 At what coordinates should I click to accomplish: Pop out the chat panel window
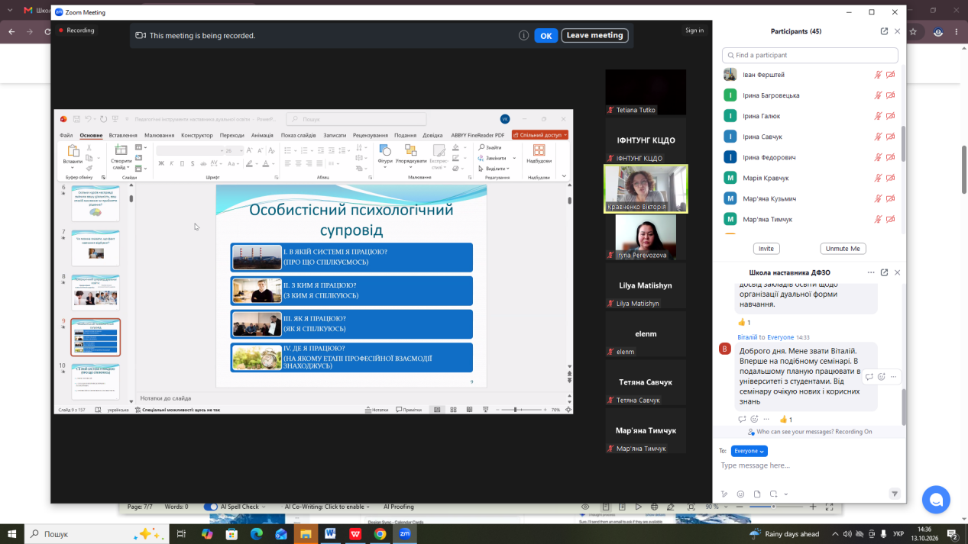point(884,272)
